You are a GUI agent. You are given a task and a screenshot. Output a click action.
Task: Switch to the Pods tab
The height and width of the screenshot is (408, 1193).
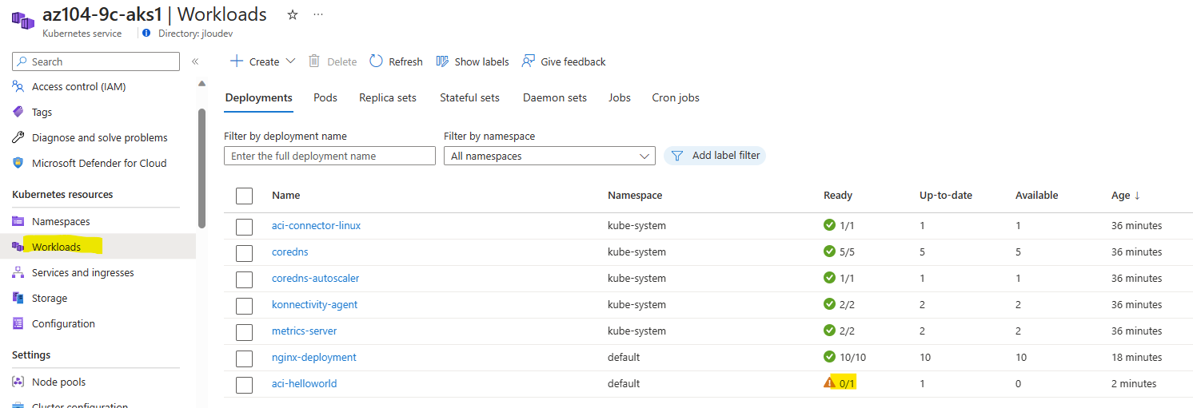[325, 97]
